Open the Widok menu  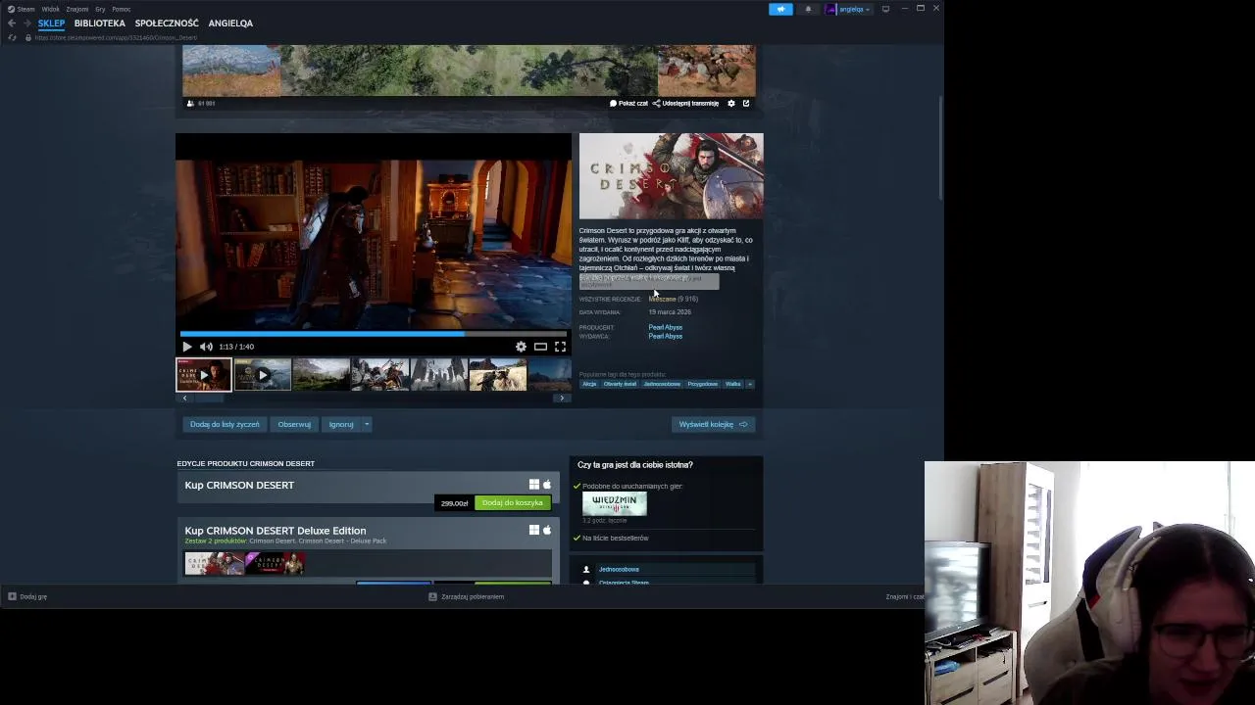click(50, 9)
